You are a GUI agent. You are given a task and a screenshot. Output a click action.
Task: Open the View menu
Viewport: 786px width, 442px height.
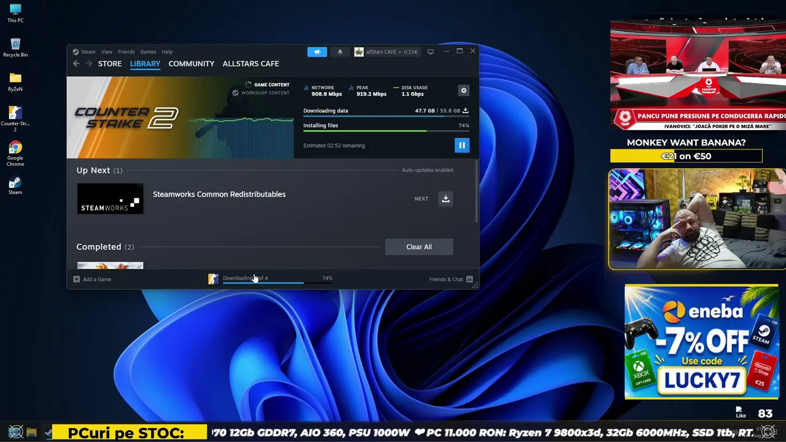coord(107,52)
